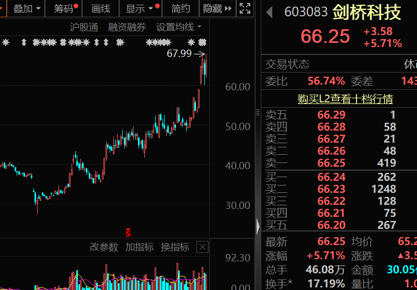The width and height of the screenshot is (417, 290).
Task: Toggle the 融资融券 margin trading overlay
Action: click(127, 27)
